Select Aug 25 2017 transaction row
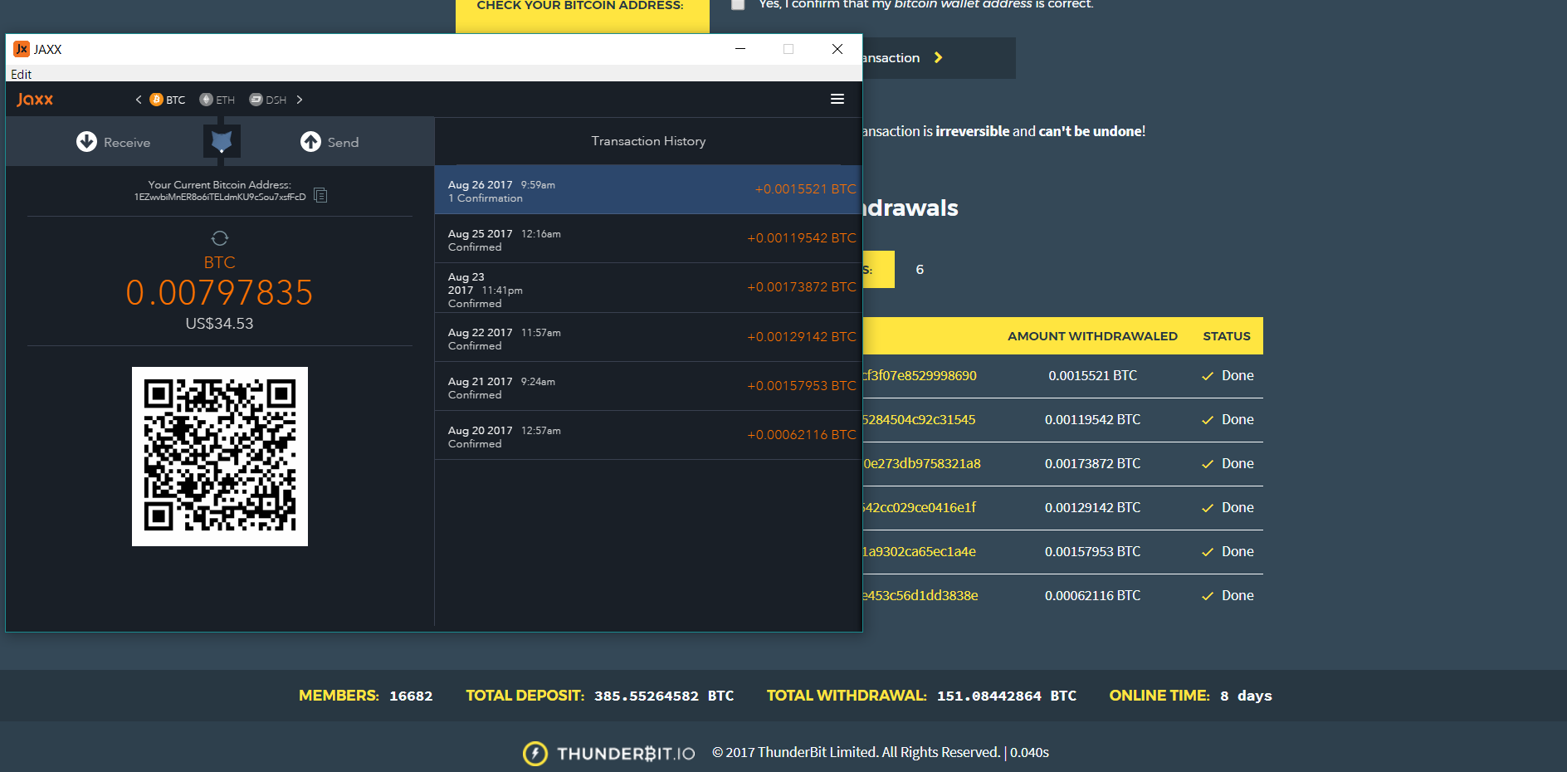This screenshot has height=772, width=1567. pos(648,239)
